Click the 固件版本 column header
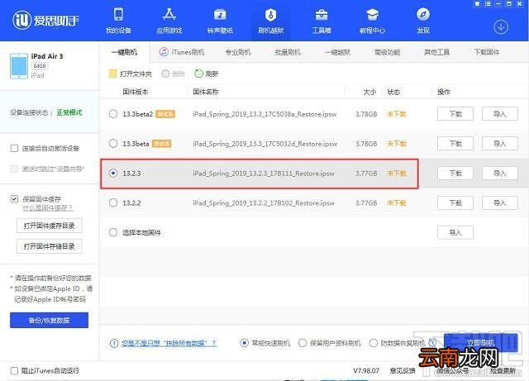 click(x=136, y=92)
